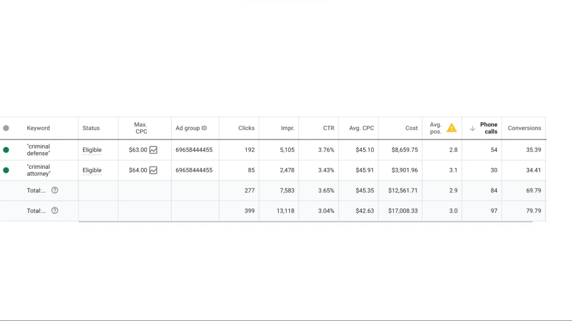Edit the $64.00 Max. CPC bid
Screen dimensions: 572x321
[138, 170]
